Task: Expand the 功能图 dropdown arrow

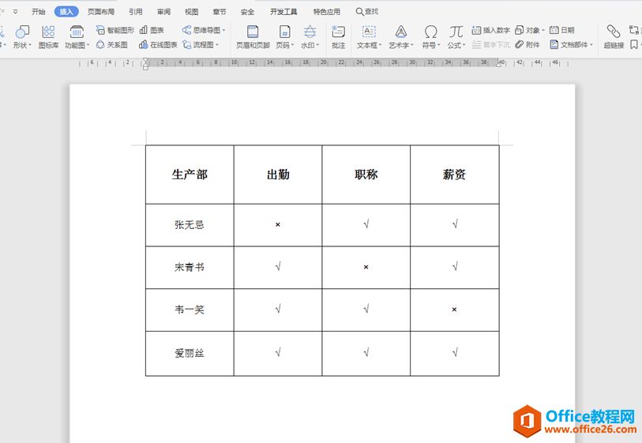Action: click(88, 45)
